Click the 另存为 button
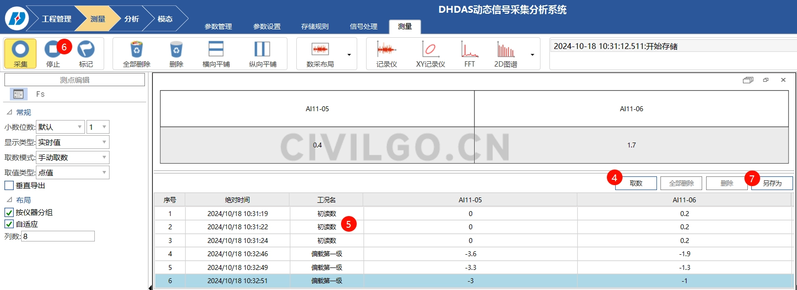Screen dimensions: 797x290 (772, 183)
